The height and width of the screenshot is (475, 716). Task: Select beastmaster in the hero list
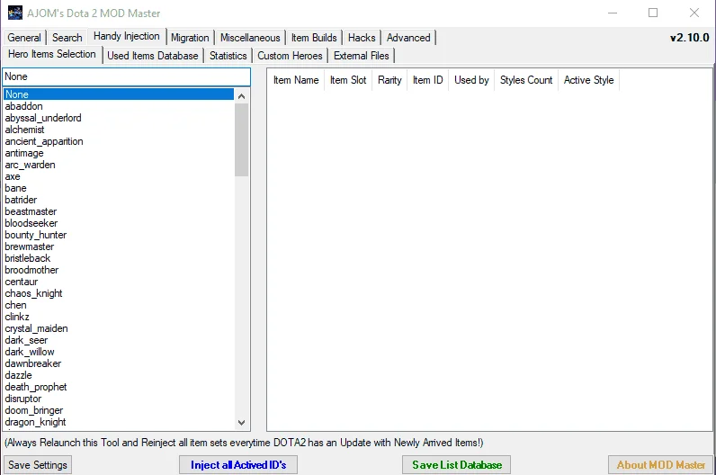pyautogui.click(x=119, y=211)
